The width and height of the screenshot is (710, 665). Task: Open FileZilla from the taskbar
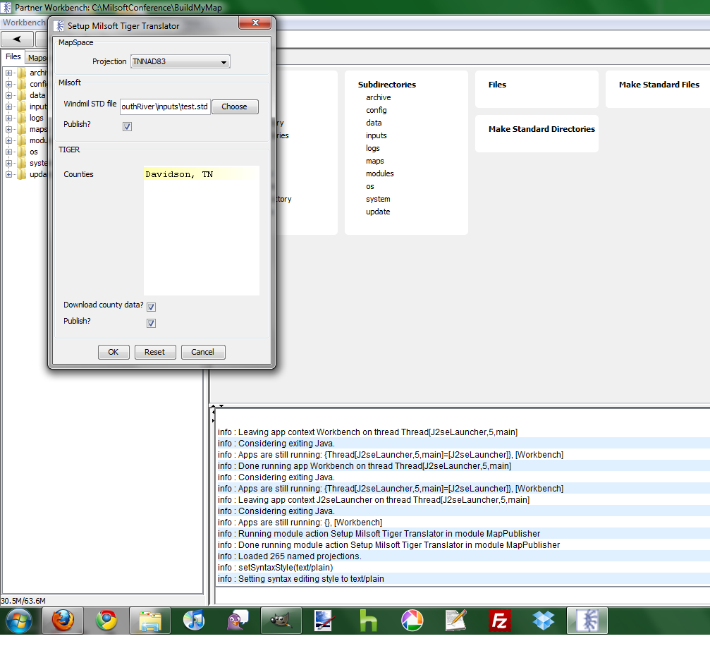tap(499, 620)
